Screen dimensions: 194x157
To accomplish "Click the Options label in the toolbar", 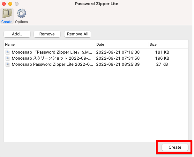I will [x=21, y=22].
